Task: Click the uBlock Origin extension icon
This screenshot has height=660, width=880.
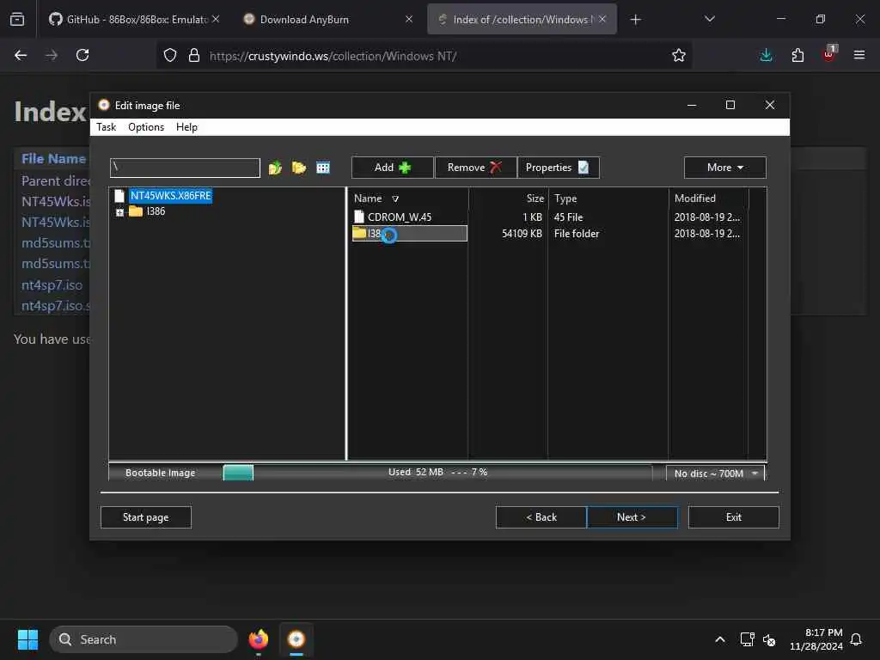Action: tap(829, 54)
